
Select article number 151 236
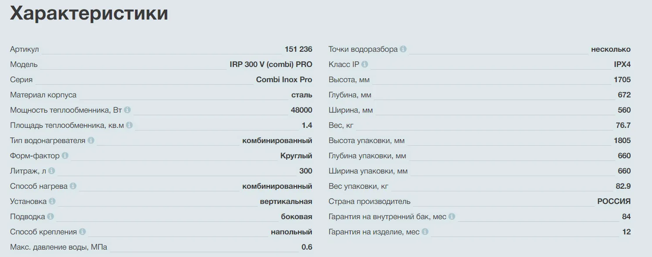298,50
